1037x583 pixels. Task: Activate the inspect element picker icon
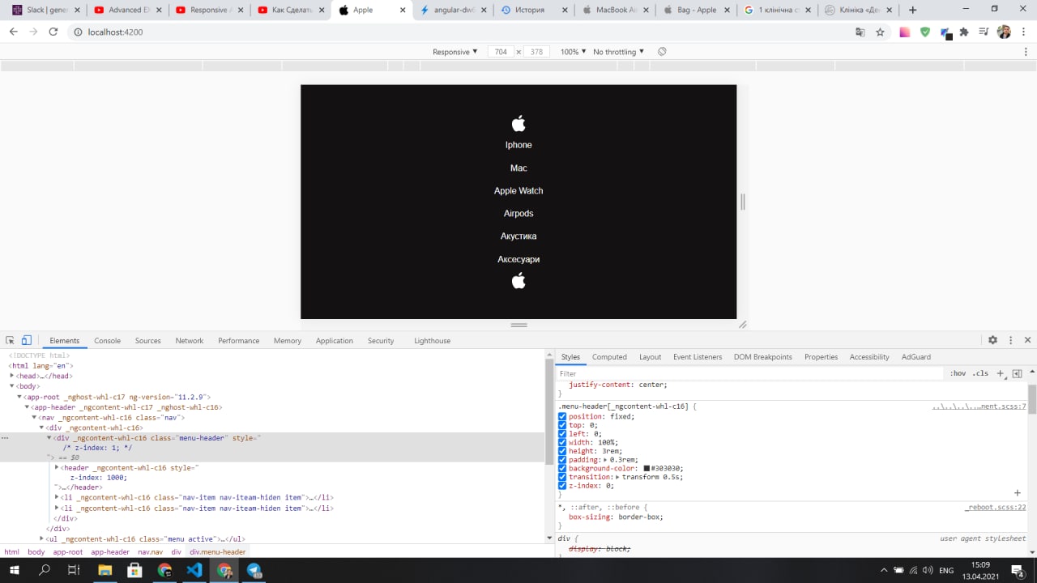[x=11, y=340]
